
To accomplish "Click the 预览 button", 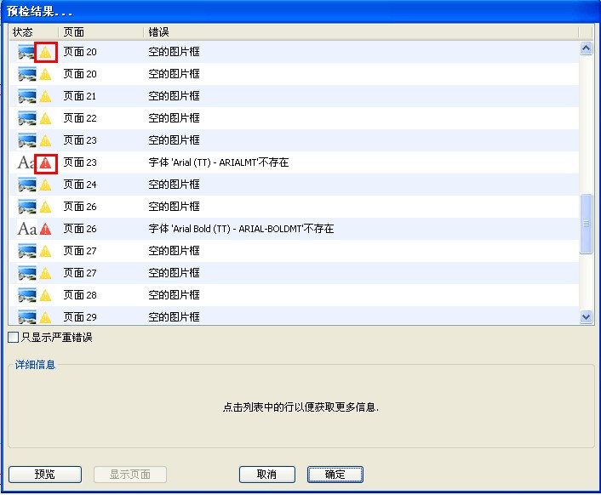I will click(45, 475).
